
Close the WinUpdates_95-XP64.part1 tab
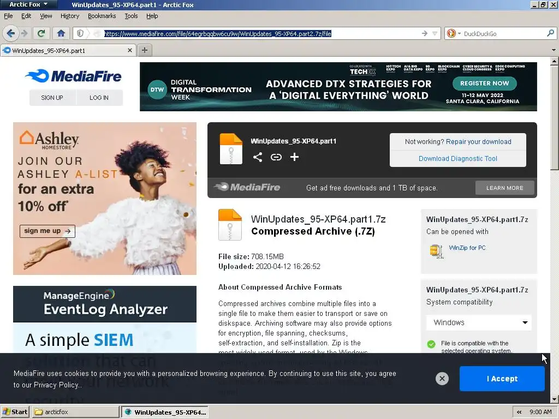(130, 50)
